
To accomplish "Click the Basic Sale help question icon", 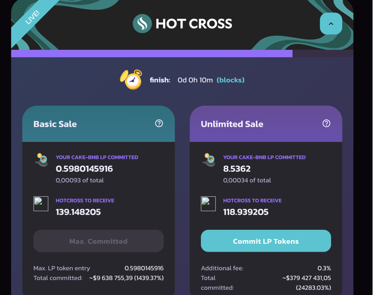I will point(159,123).
